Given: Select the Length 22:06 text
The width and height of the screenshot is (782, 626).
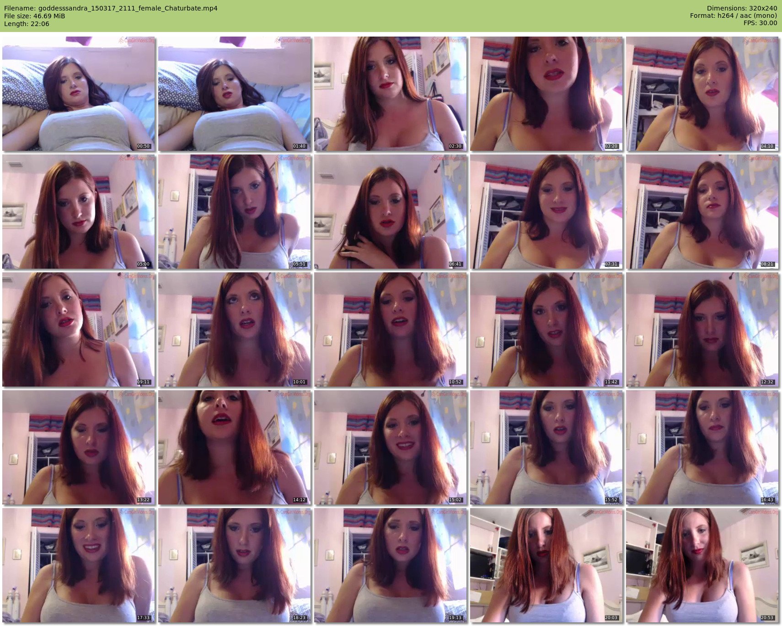Looking at the screenshot, I should pyautogui.click(x=27, y=24).
